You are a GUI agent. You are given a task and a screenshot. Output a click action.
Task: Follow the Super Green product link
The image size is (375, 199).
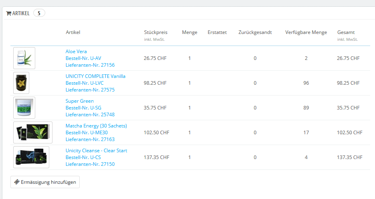pyautogui.click(x=79, y=101)
